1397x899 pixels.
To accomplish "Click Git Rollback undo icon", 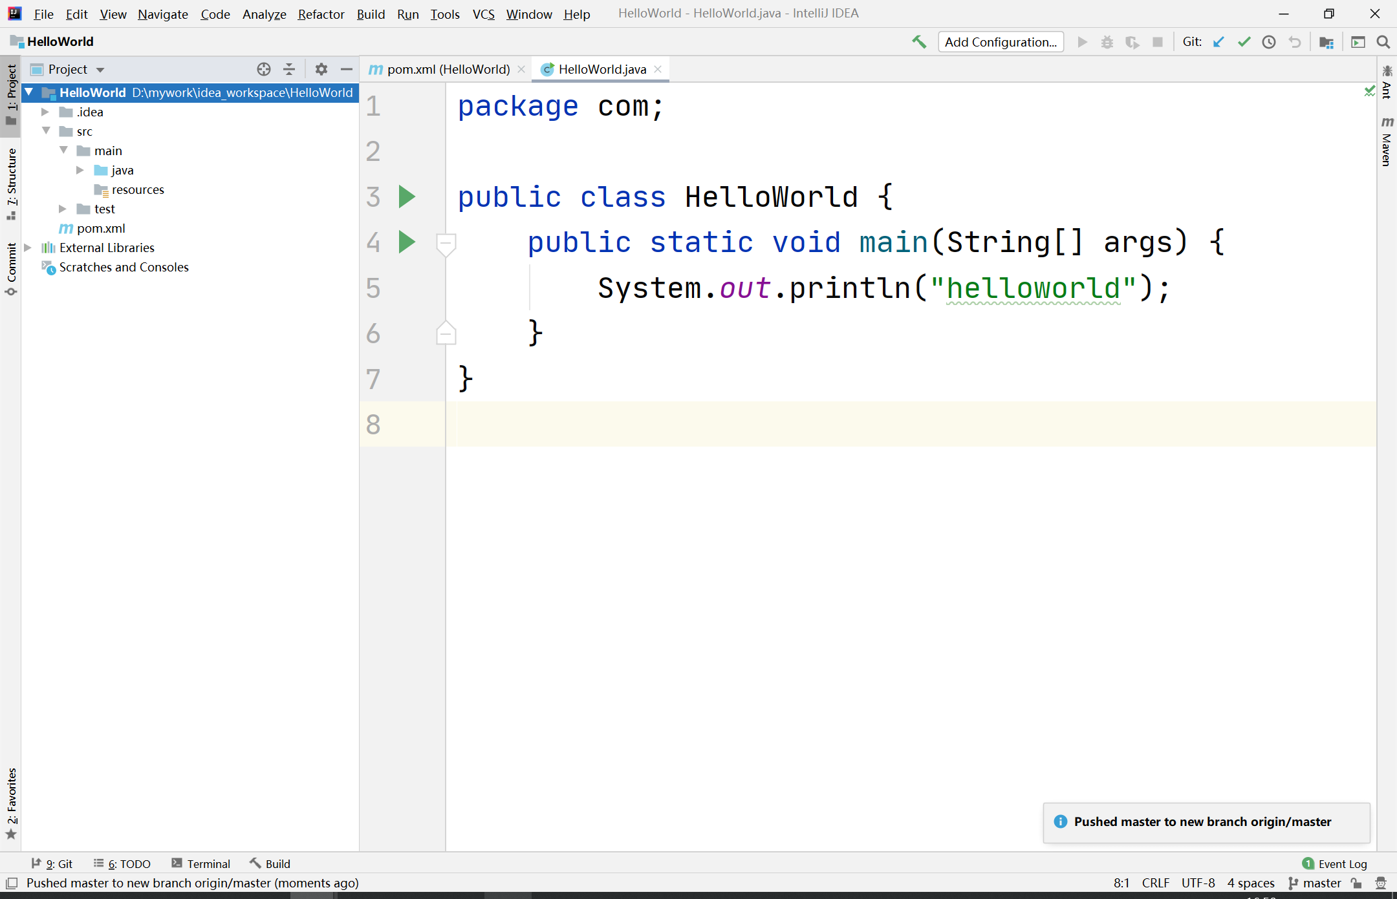I will [1294, 42].
